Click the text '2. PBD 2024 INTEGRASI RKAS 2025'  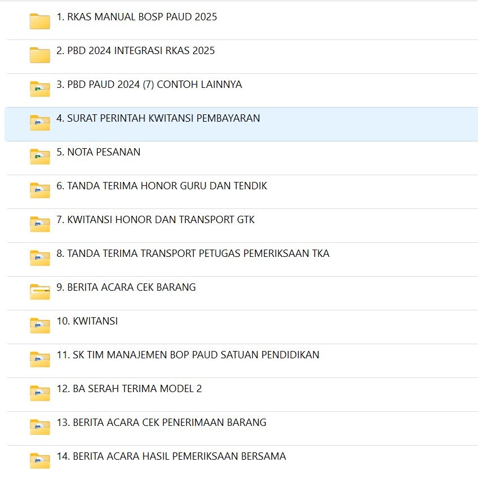[x=136, y=51]
